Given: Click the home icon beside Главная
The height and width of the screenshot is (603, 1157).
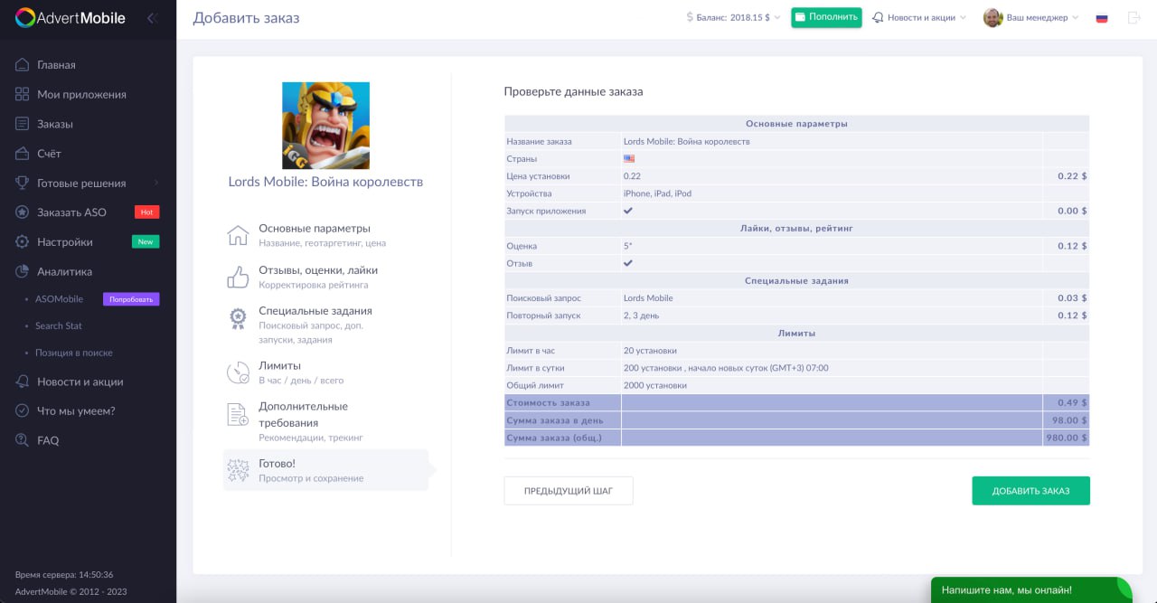Looking at the screenshot, I should coord(23,65).
